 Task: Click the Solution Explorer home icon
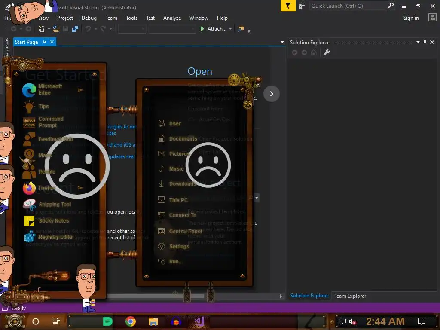pyautogui.click(x=313, y=52)
